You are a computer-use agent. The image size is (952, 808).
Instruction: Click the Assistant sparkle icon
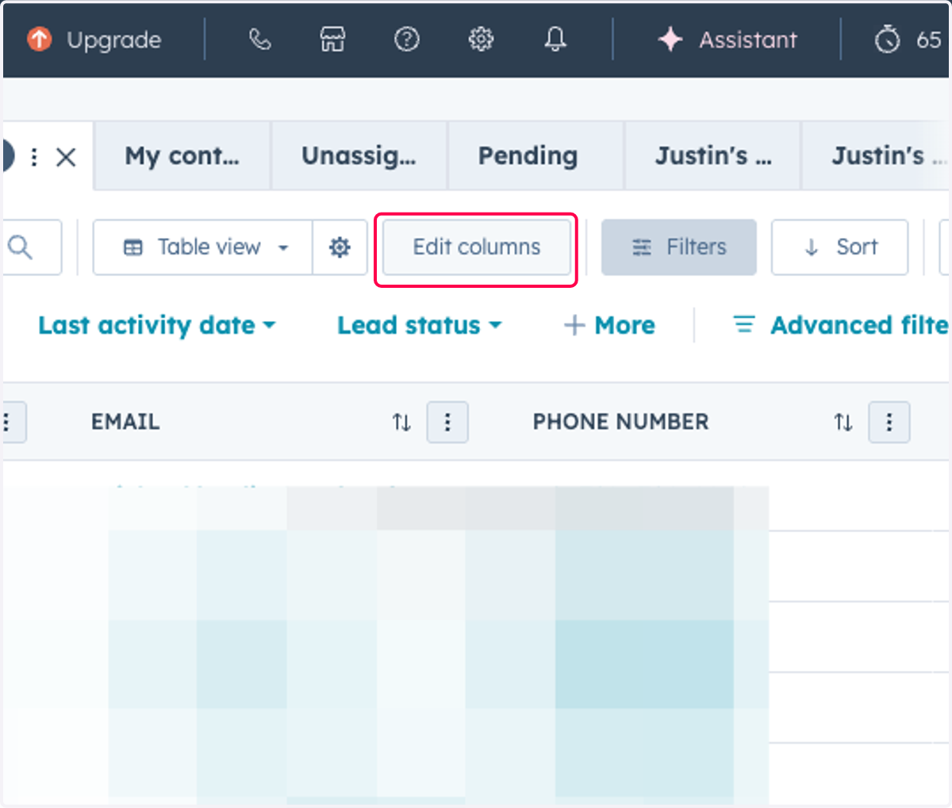click(x=670, y=39)
